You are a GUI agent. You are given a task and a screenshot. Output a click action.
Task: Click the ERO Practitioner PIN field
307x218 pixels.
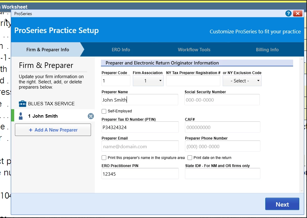coord(140,174)
